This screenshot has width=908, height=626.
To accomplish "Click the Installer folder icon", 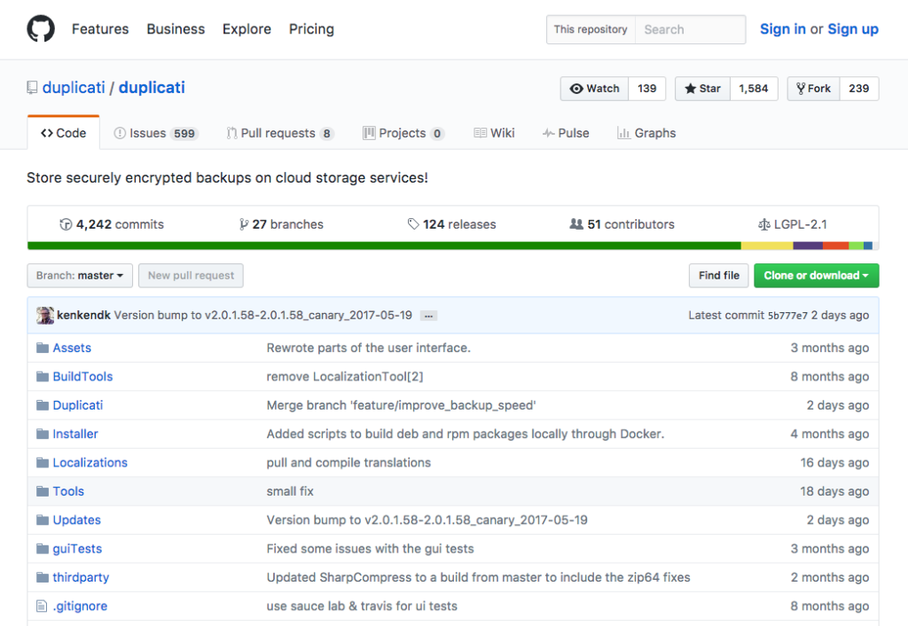I will 43,434.
